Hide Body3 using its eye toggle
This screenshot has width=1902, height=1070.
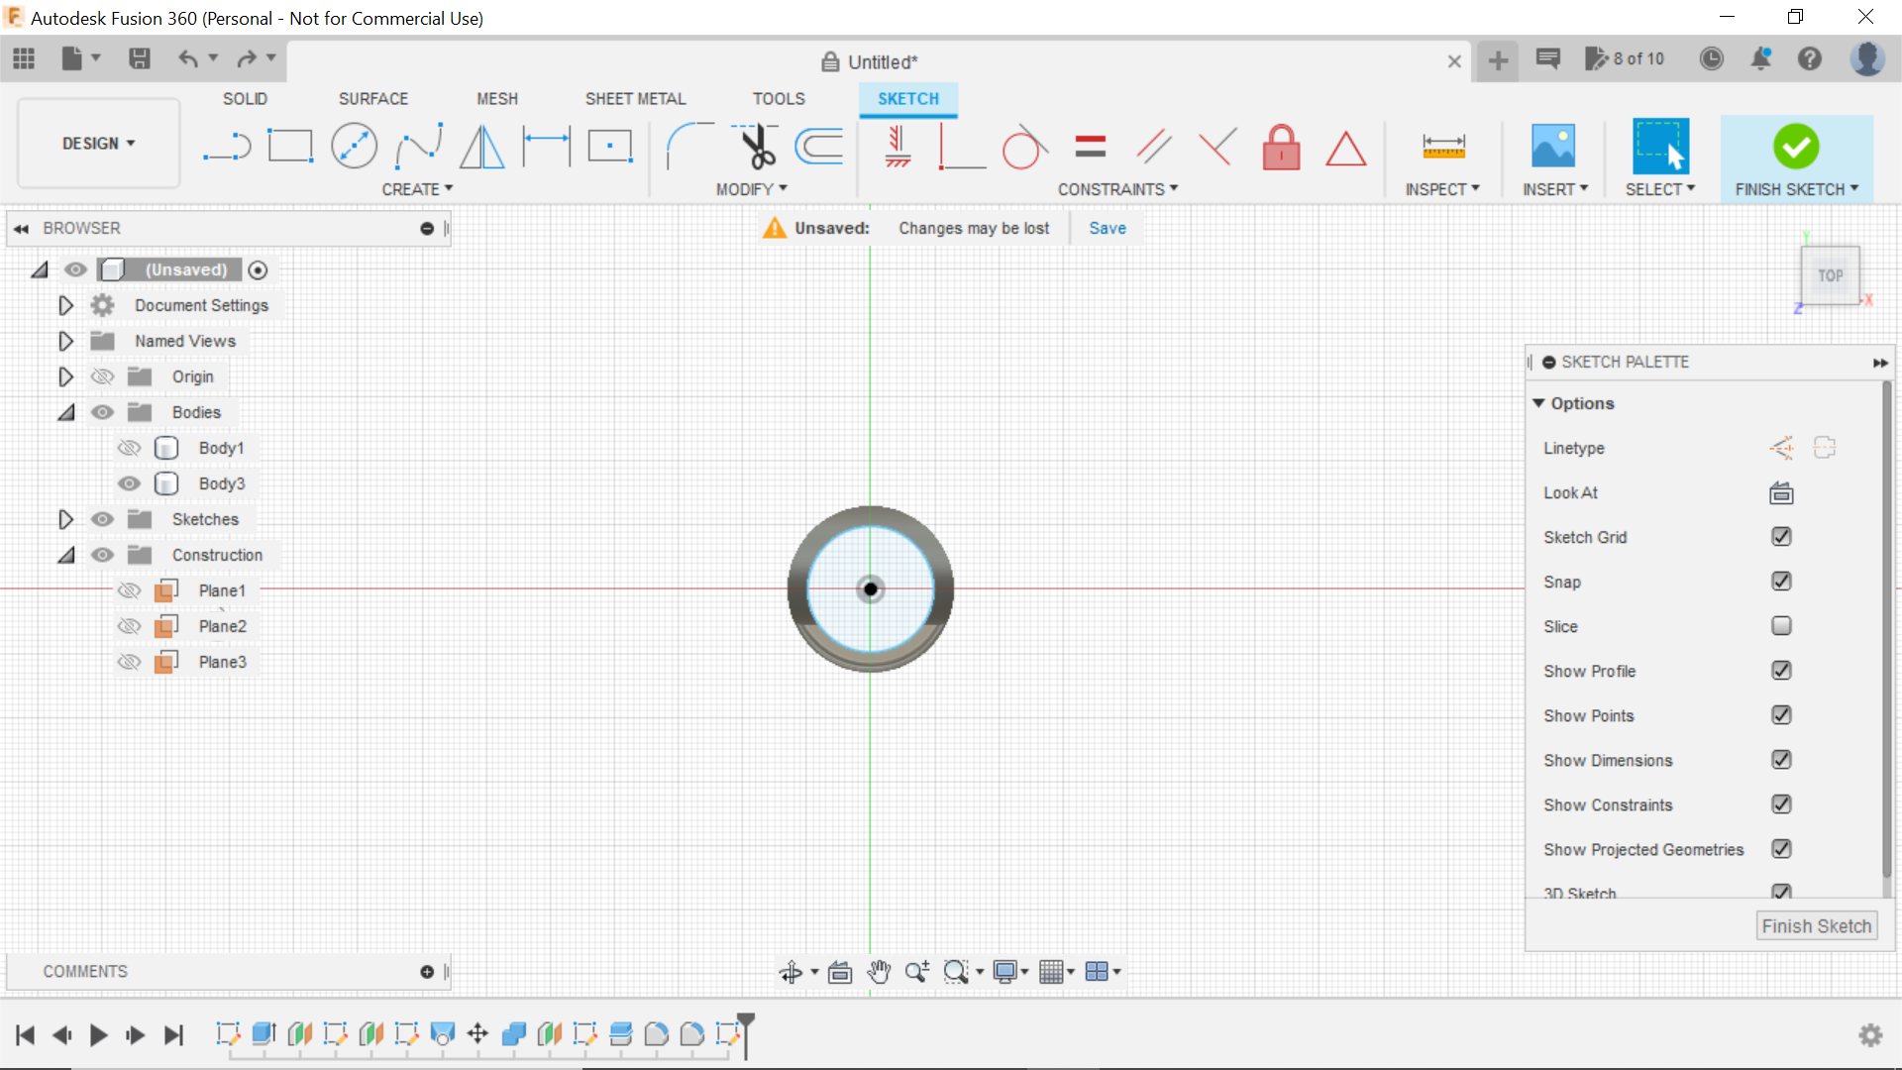click(129, 483)
